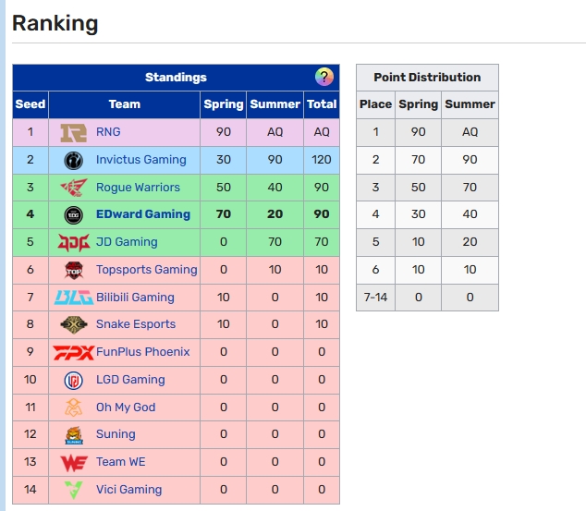This screenshot has height=511, width=586.
Task: Click the EDward Gaming logo icon
Action: click(73, 214)
